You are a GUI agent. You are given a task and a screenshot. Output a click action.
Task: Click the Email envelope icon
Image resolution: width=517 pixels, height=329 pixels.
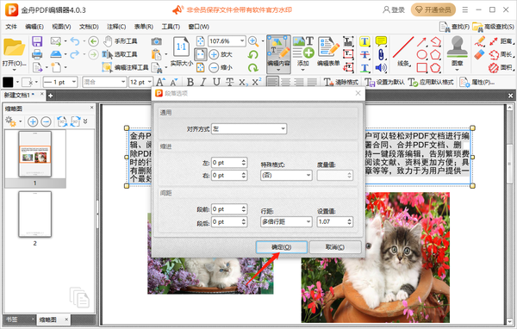click(x=55, y=41)
